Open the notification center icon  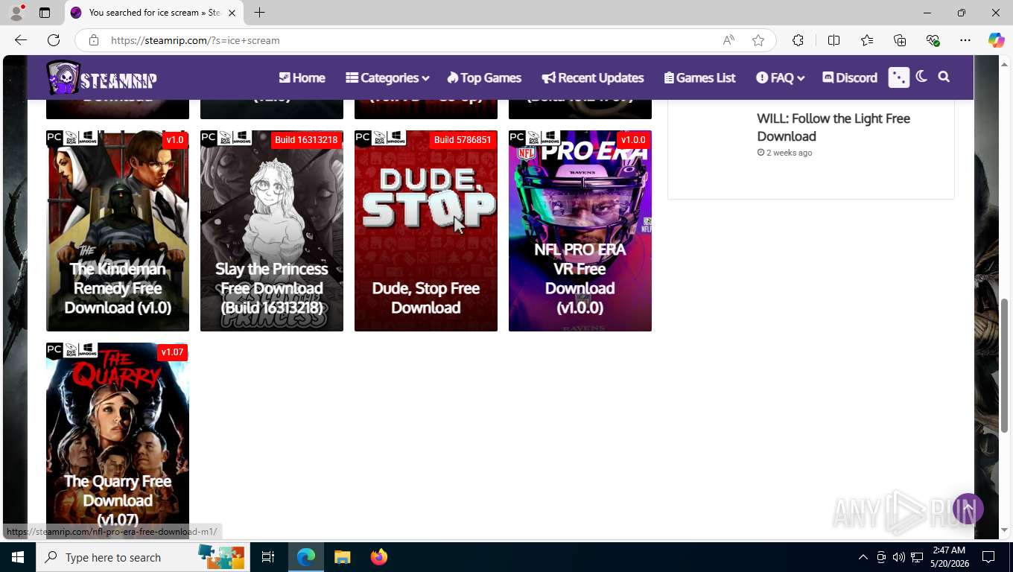tap(988, 557)
